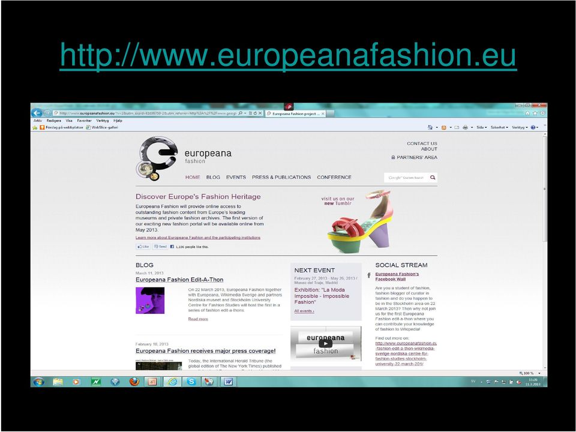Select the Europeana Fashion project tab

[295, 114]
